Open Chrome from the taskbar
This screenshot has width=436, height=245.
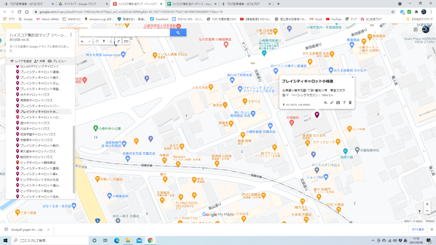pyautogui.click(x=150, y=240)
